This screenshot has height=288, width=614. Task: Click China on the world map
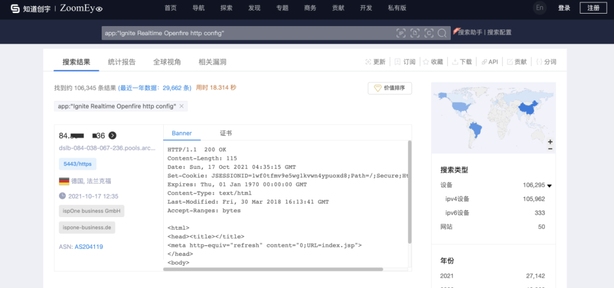[x=528, y=109]
